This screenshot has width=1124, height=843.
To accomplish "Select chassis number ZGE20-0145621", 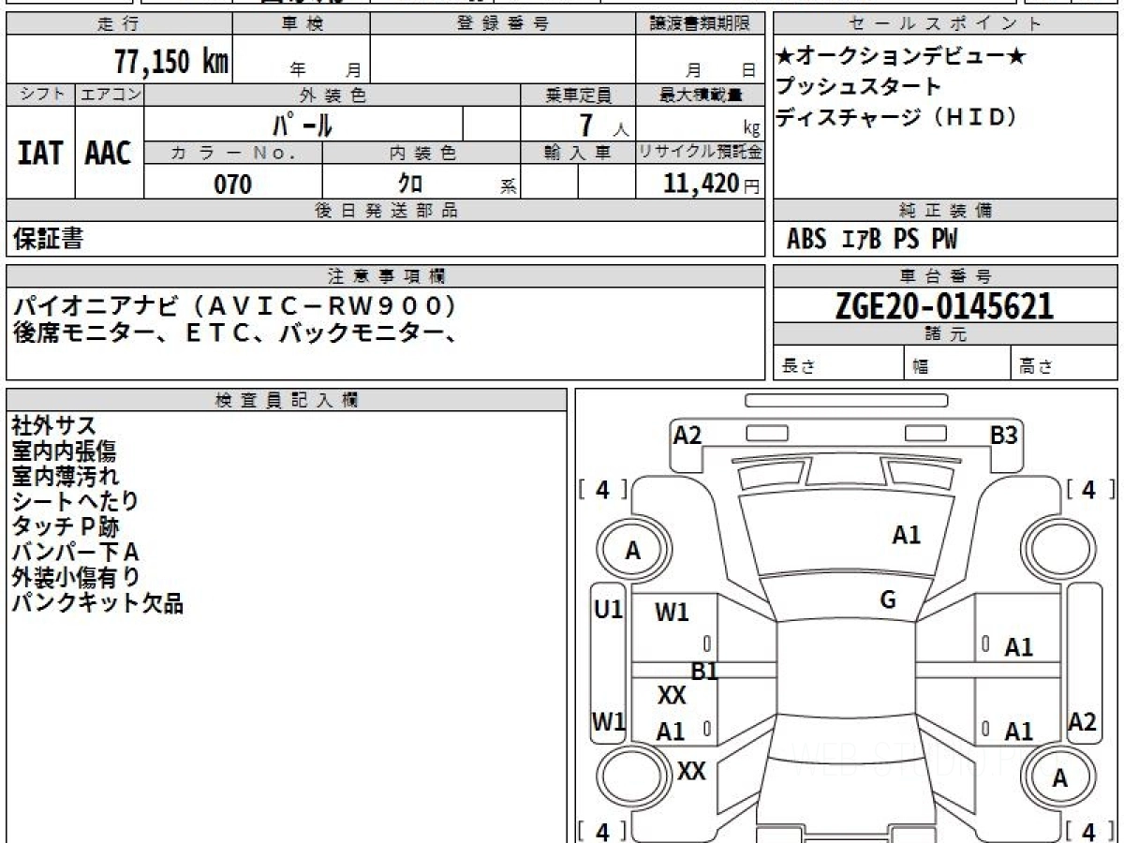I will (945, 305).
